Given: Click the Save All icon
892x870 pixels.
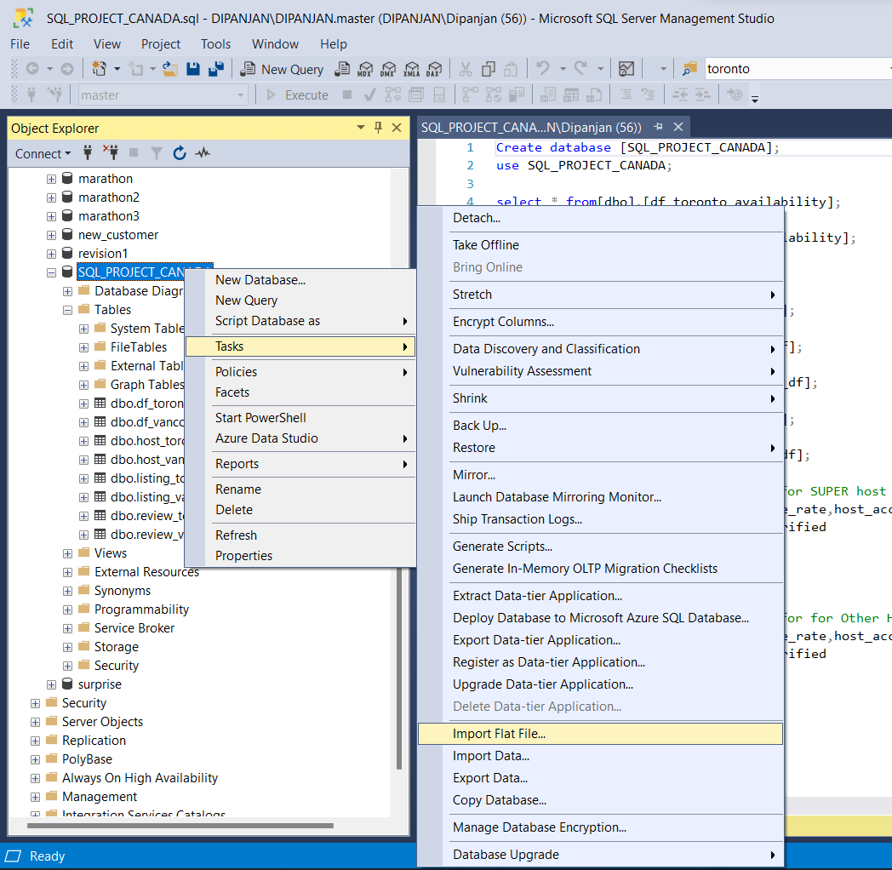Looking at the screenshot, I should point(216,70).
